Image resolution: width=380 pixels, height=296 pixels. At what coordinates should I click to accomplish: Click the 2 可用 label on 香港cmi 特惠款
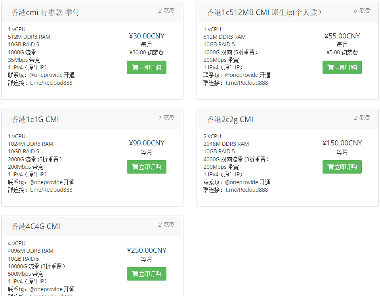[x=166, y=11]
